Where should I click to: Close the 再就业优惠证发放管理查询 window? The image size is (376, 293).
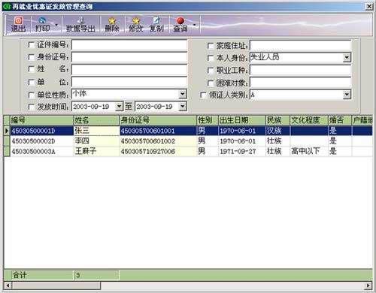(369, 6)
